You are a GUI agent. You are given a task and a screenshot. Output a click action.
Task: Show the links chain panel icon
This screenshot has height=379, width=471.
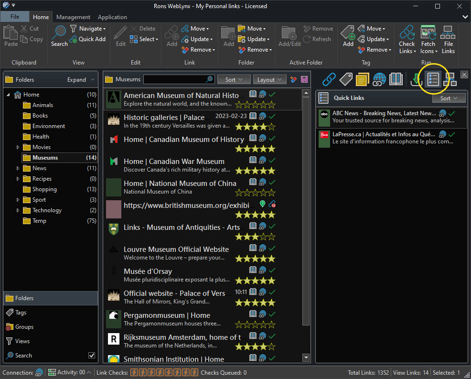(329, 79)
